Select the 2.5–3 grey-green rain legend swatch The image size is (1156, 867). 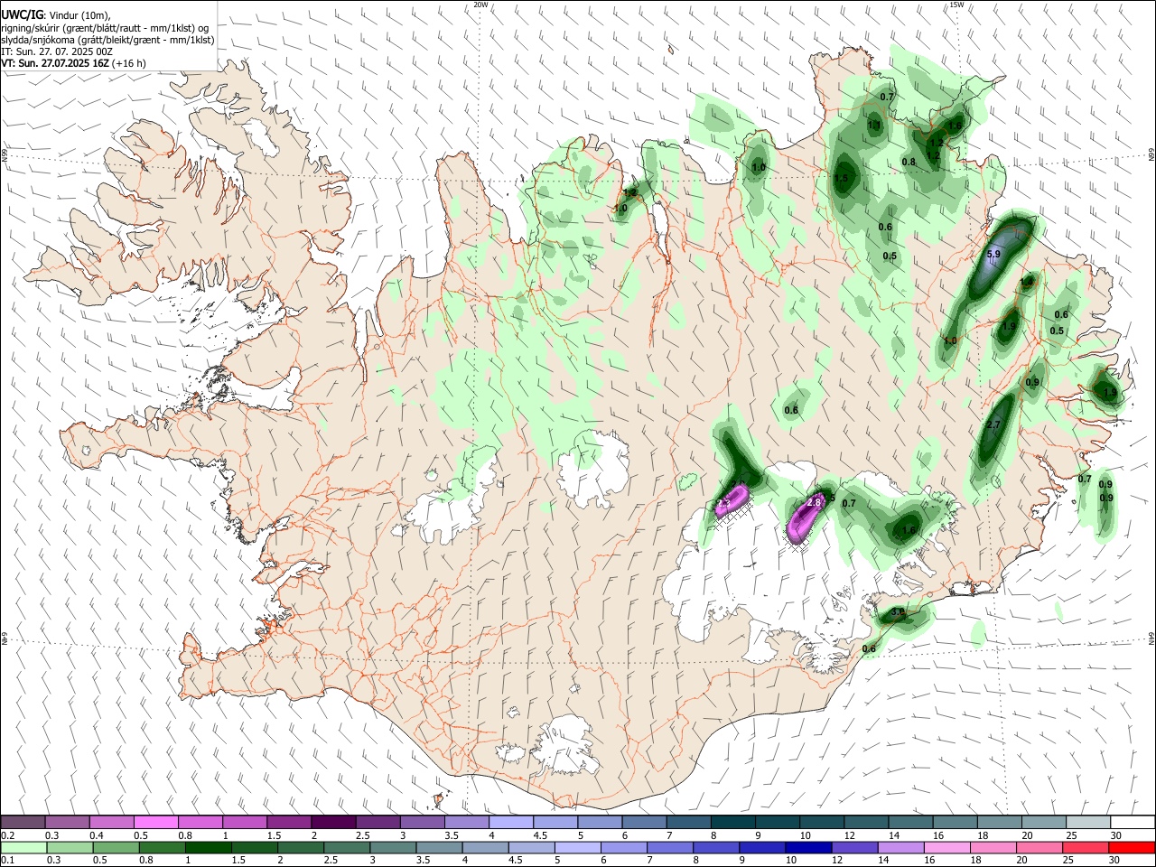coord(347,848)
